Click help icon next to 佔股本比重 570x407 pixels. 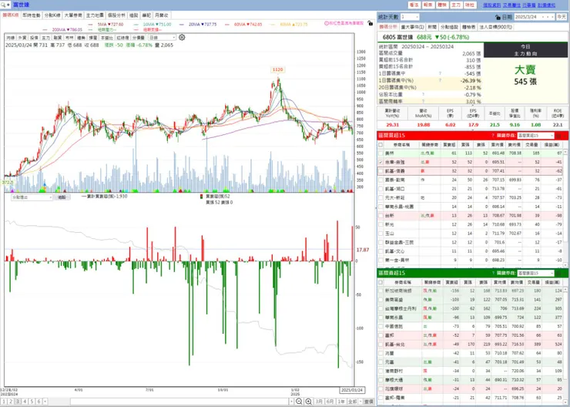pyautogui.click(x=423, y=94)
